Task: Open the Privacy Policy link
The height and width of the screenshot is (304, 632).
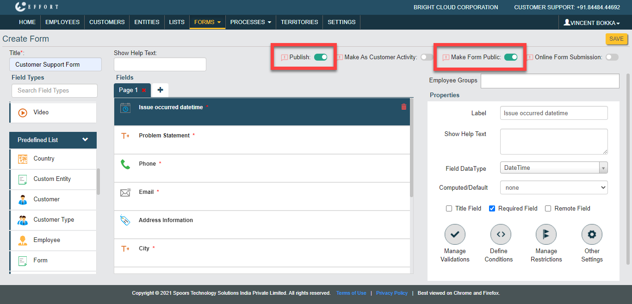Action: (391, 293)
